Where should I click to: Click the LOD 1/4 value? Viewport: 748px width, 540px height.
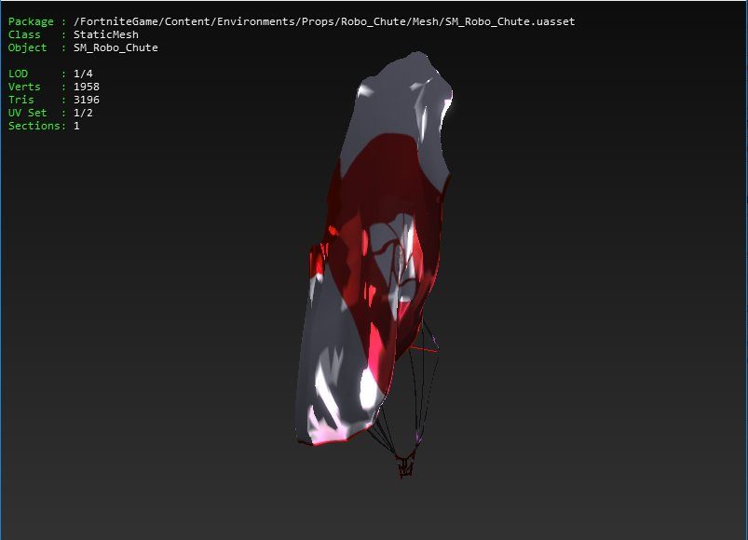pyautogui.click(x=83, y=74)
